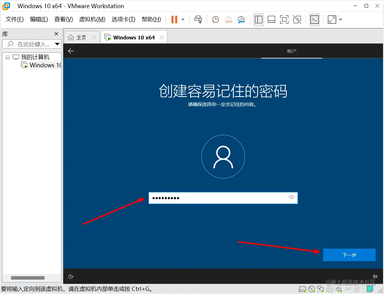The height and width of the screenshot is (294, 384).
Task: Click the VMware Workstation title bar logo
Action: pyautogui.click(x=6, y=6)
